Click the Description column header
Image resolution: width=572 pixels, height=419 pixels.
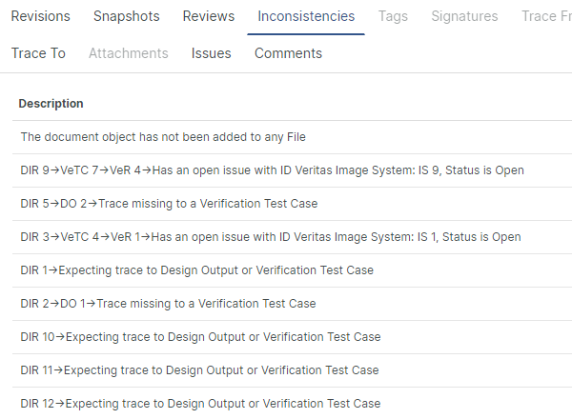coord(51,104)
